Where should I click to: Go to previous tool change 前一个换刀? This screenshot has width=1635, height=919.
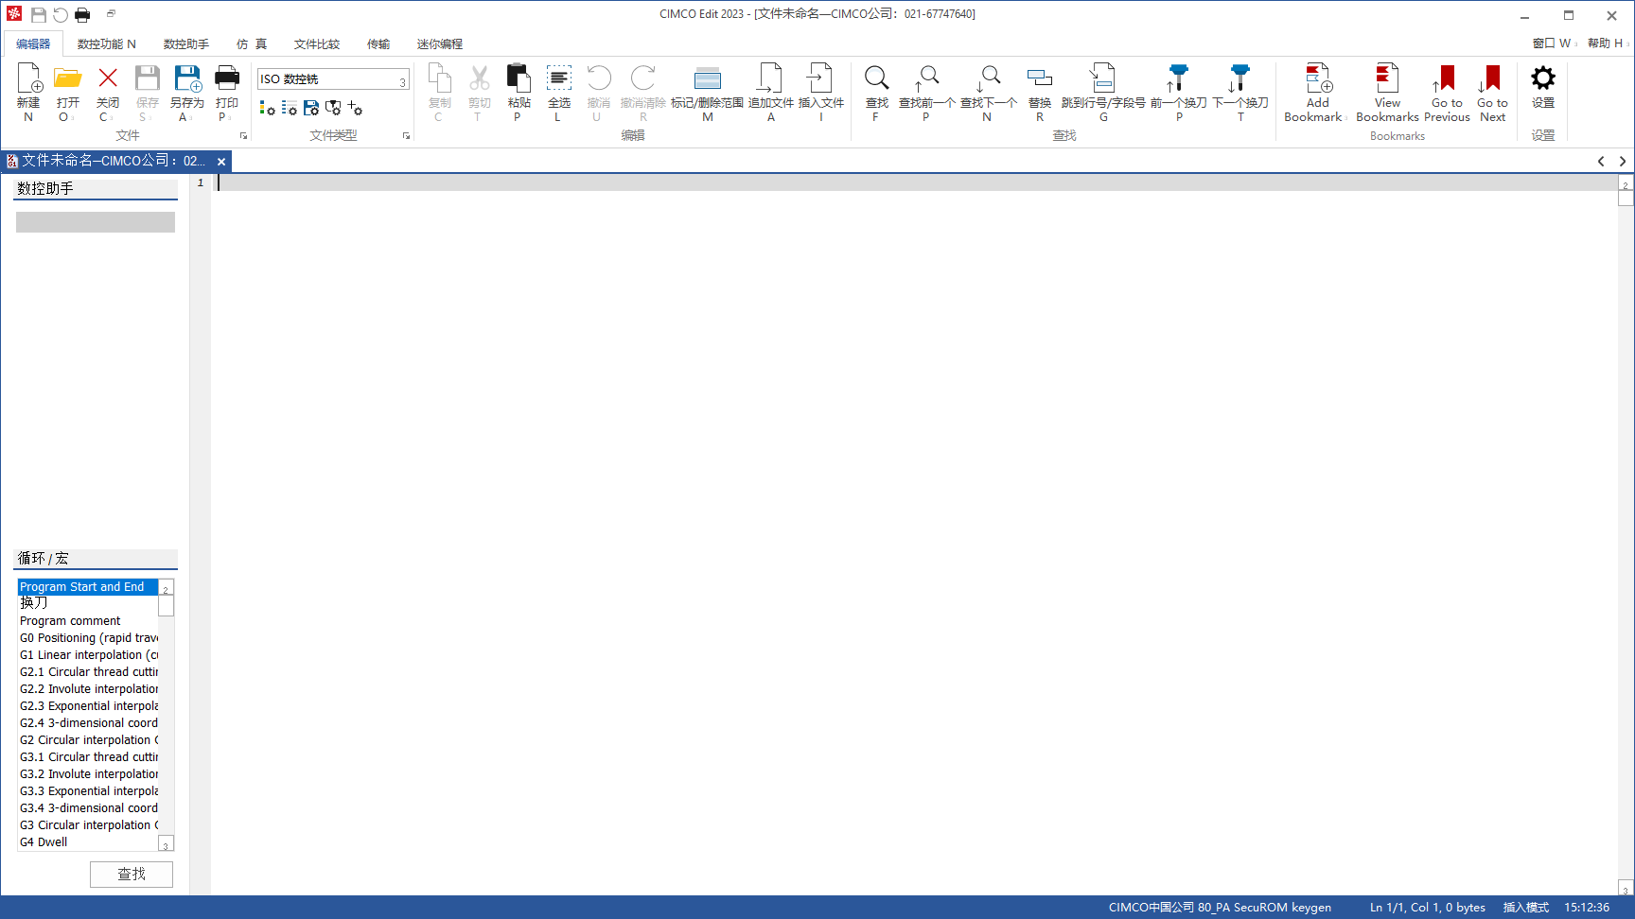(x=1178, y=92)
